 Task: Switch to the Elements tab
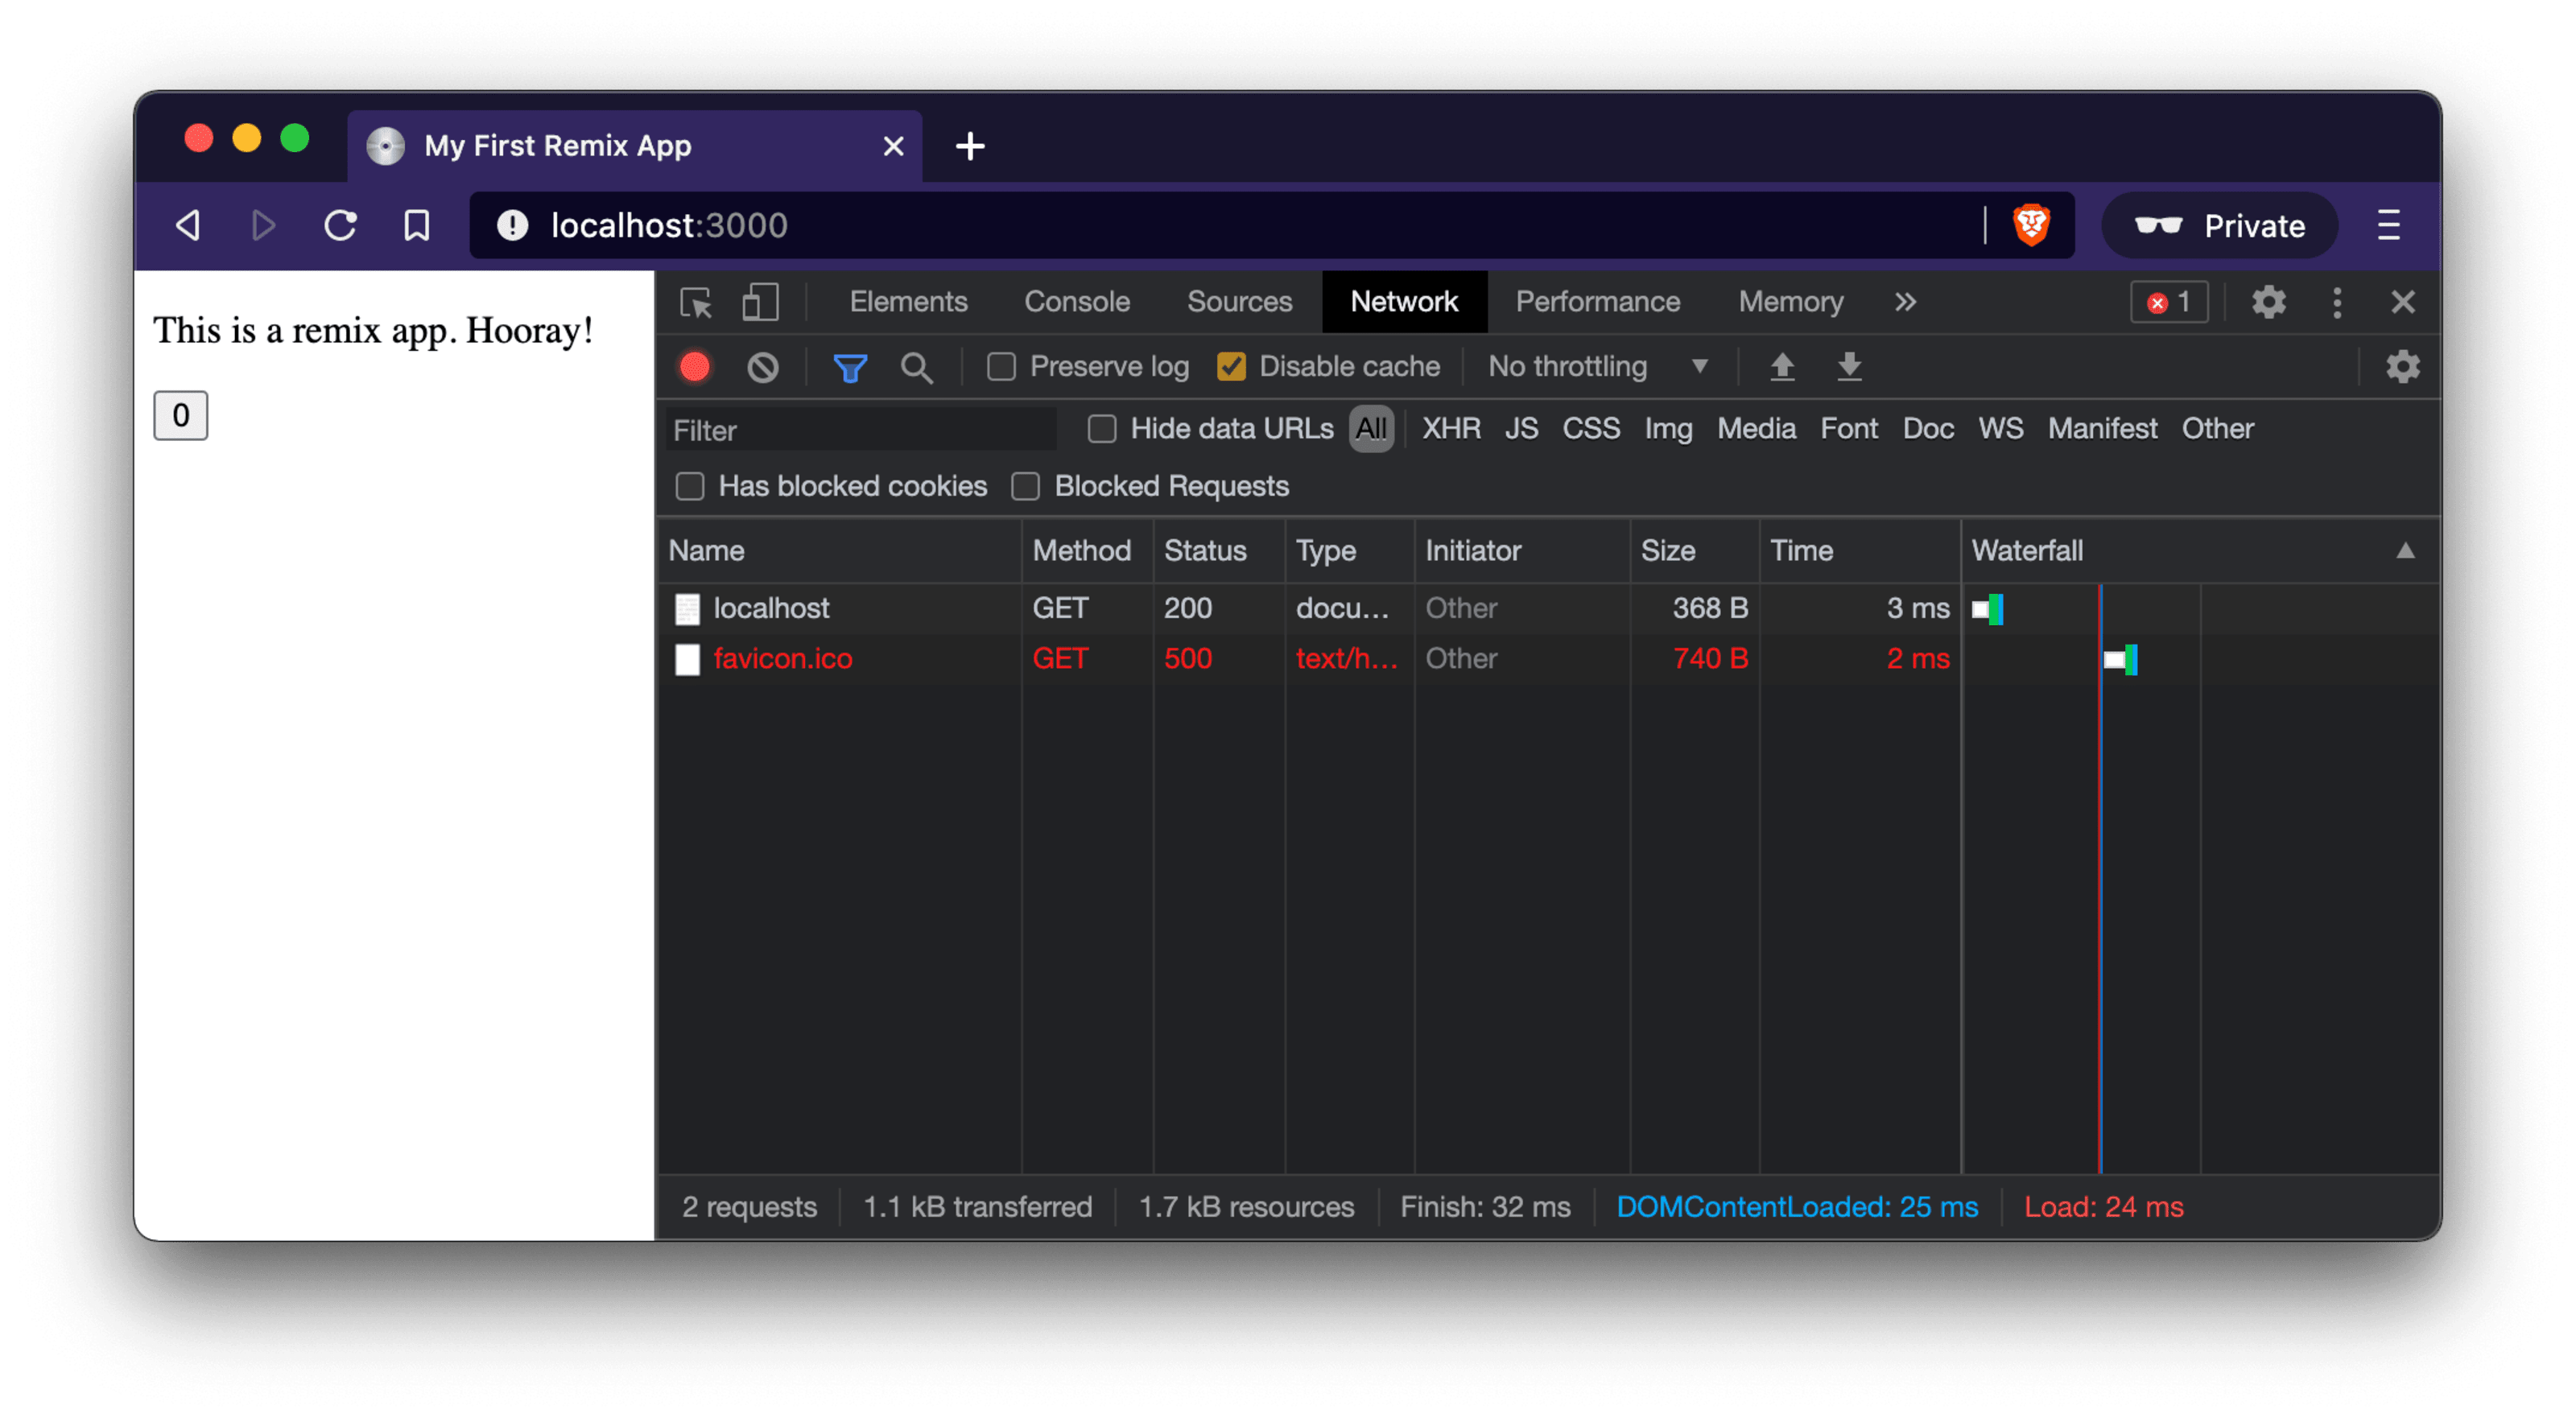(908, 302)
